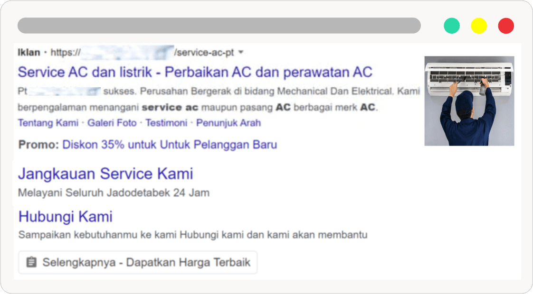This screenshot has width=533, height=294.
Task: Open the Penunjuk Arah sitelink
Action: (229, 123)
